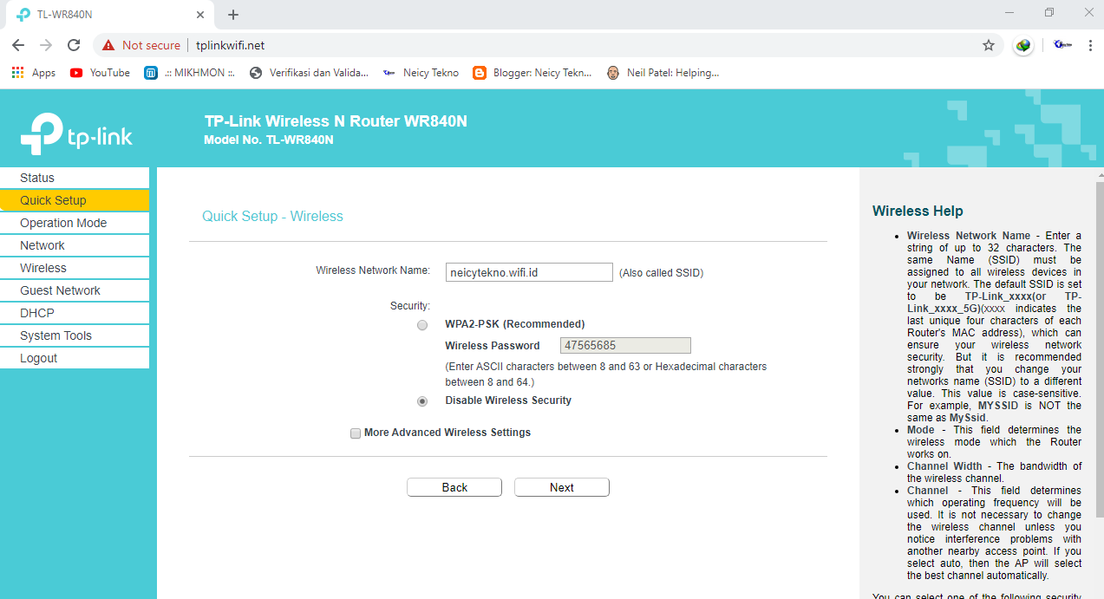1104x599 pixels.
Task: Click the Model No. TL-WR840N text
Action: click(269, 140)
